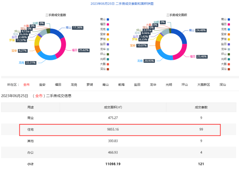This screenshot has height=169, width=239.
Task: Click the 南山 district link
Action: (x=105, y=85)
